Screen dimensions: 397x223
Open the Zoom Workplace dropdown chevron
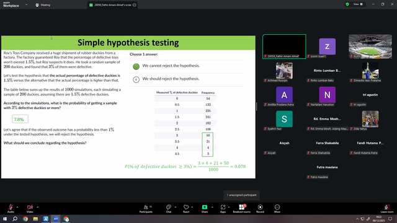point(26,4)
